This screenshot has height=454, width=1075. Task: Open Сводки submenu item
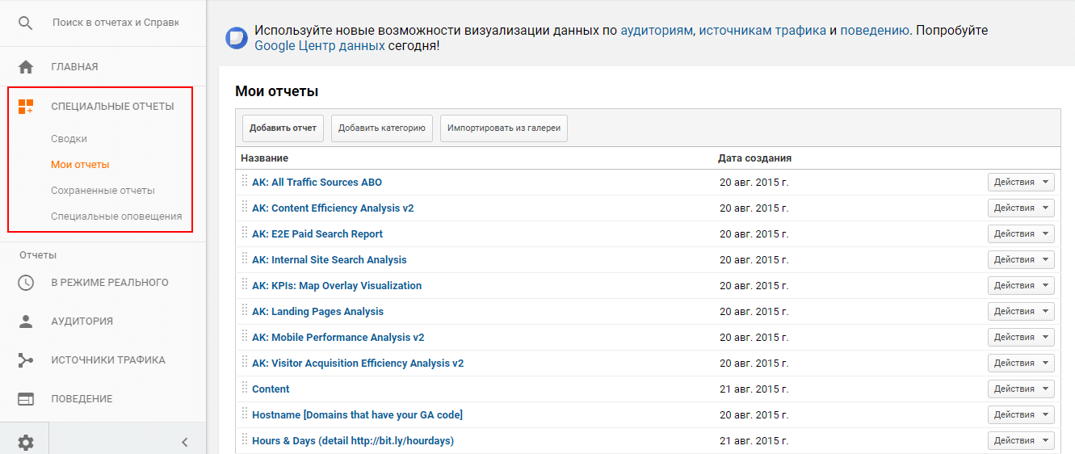tap(69, 139)
